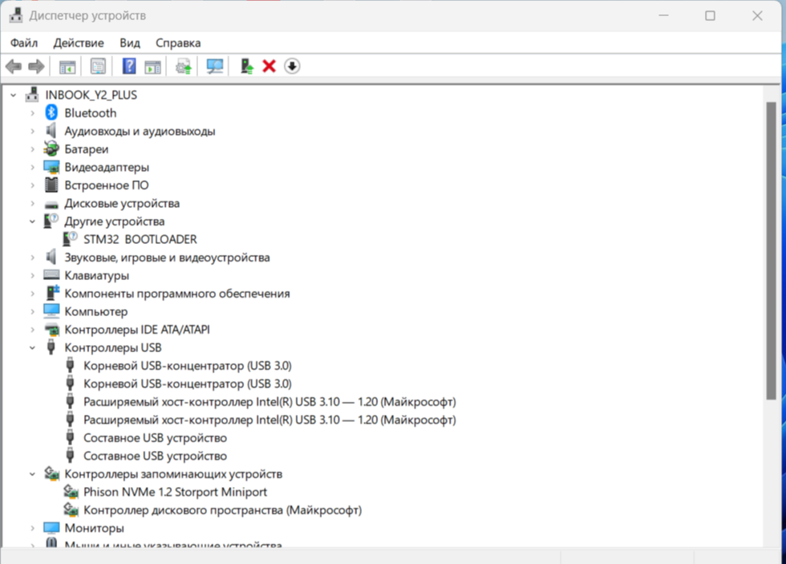Select first Расширяемый хост-контроллер Intel(R) USB 3.10
The width and height of the screenshot is (786, 564).
269,402
